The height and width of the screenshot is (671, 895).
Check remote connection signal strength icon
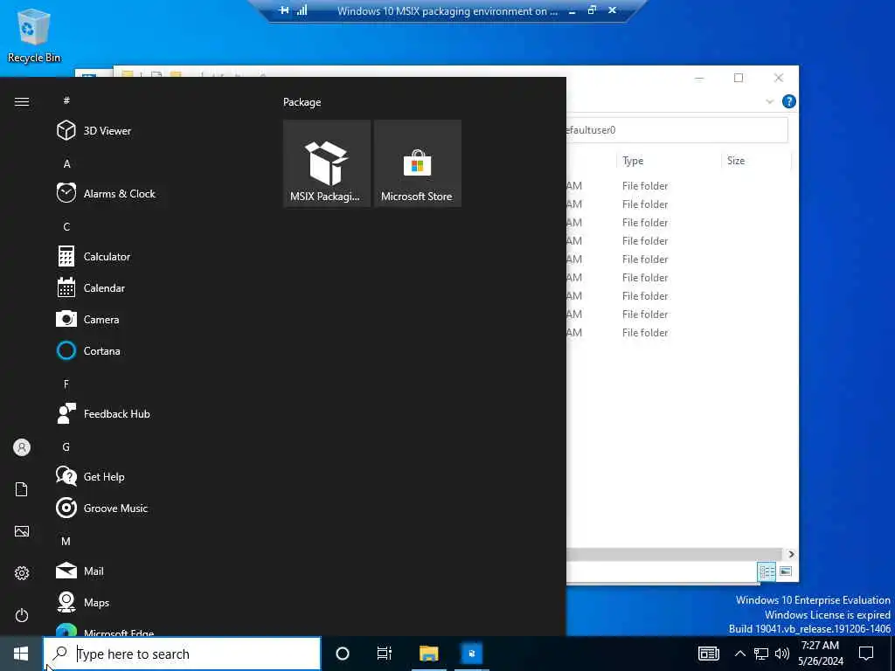coord(302,10)
